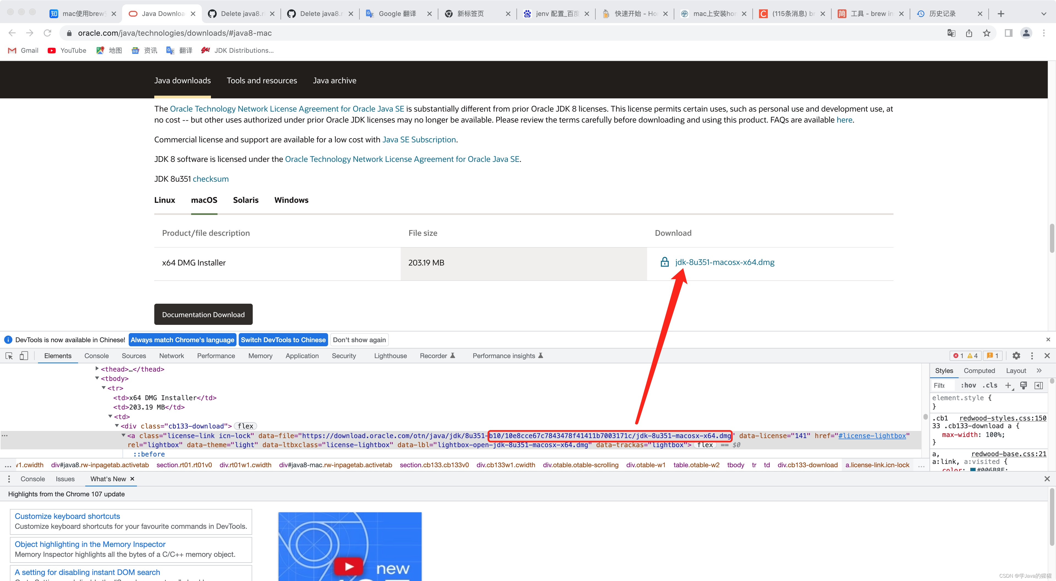Open the Chrome three-dot menu
Image resolution: width=1056 pixels, height=581 pixels.
(x=1044, y=33)
